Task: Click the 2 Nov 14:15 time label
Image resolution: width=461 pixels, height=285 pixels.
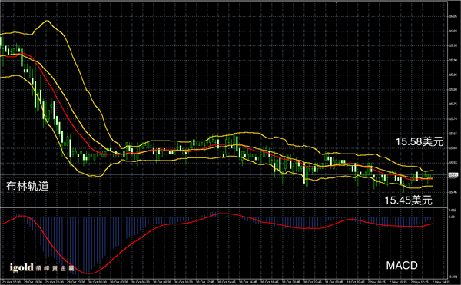Action: click(x=441, y=282)
